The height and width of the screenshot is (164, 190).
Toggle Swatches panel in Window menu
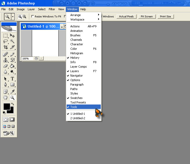tap(84, 98)
